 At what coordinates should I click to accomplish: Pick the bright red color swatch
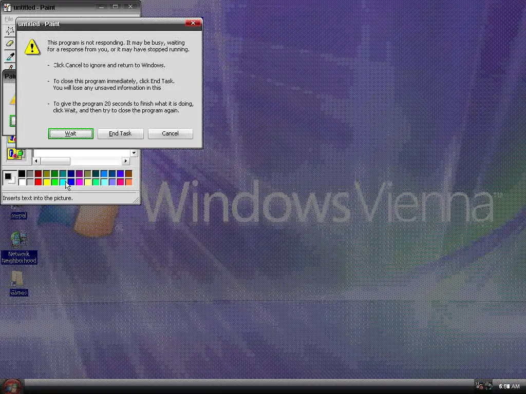(x=38, y=182)
